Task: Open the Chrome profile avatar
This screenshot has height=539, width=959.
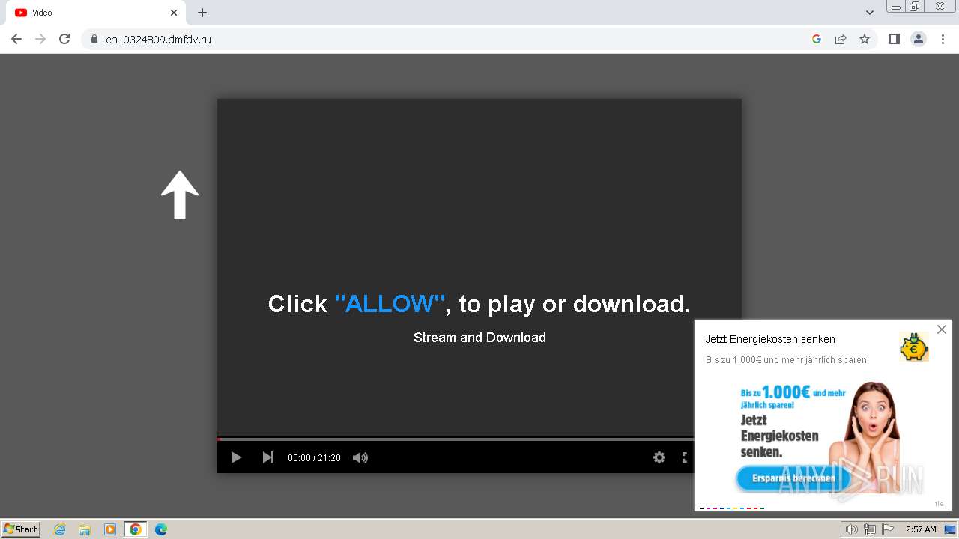Action: (919, 39)
